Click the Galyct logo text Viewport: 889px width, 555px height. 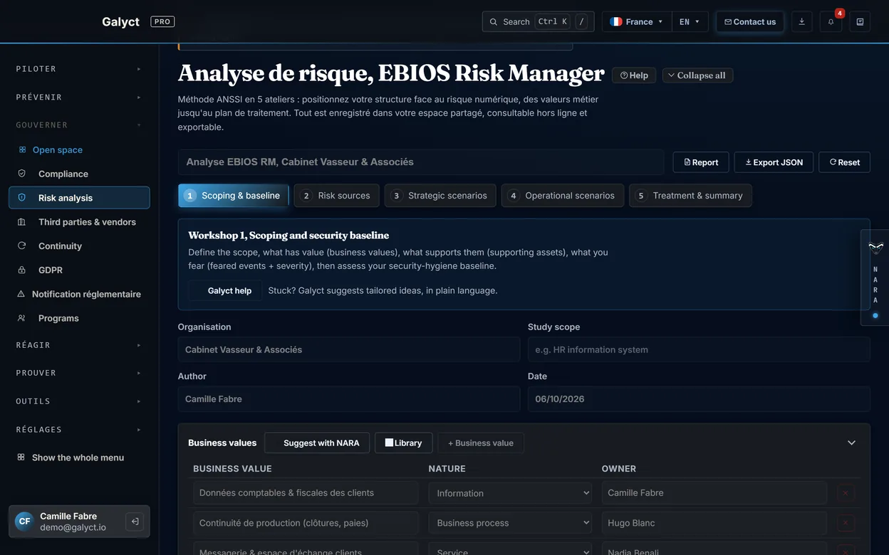(120, 21)
